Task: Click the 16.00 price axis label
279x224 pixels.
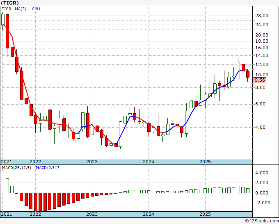Action: (x=262, y=48)
